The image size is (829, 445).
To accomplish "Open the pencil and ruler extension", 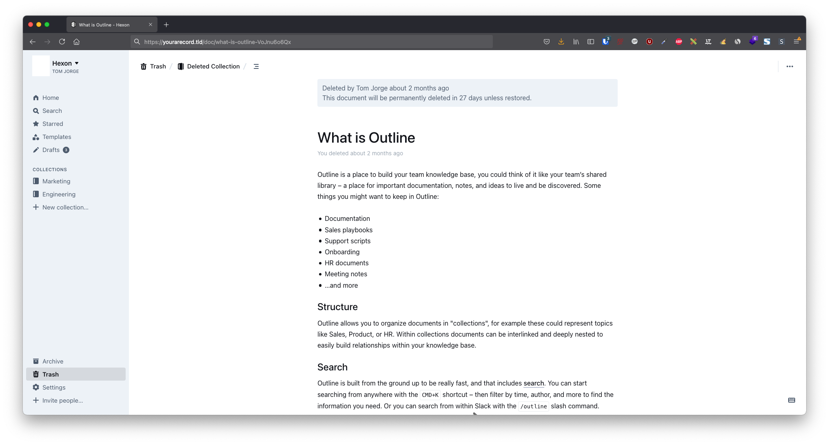I will [694, 42].
